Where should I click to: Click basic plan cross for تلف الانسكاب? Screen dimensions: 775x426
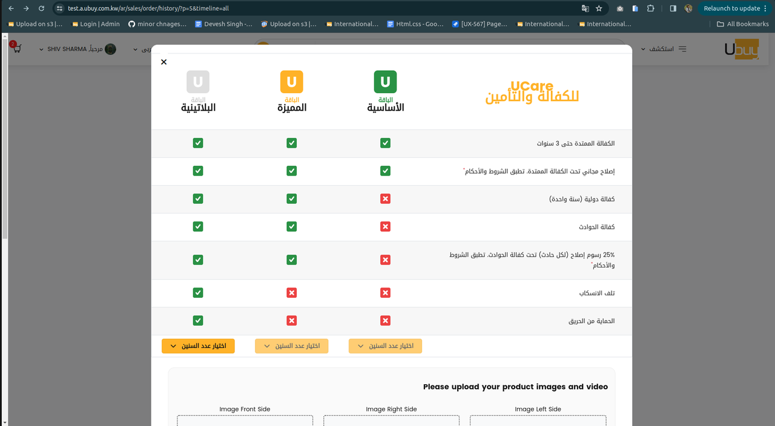[385, 293]
